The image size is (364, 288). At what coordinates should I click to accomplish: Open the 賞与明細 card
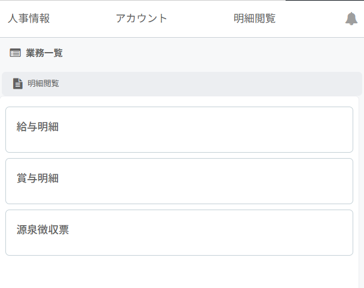point(179,181)
